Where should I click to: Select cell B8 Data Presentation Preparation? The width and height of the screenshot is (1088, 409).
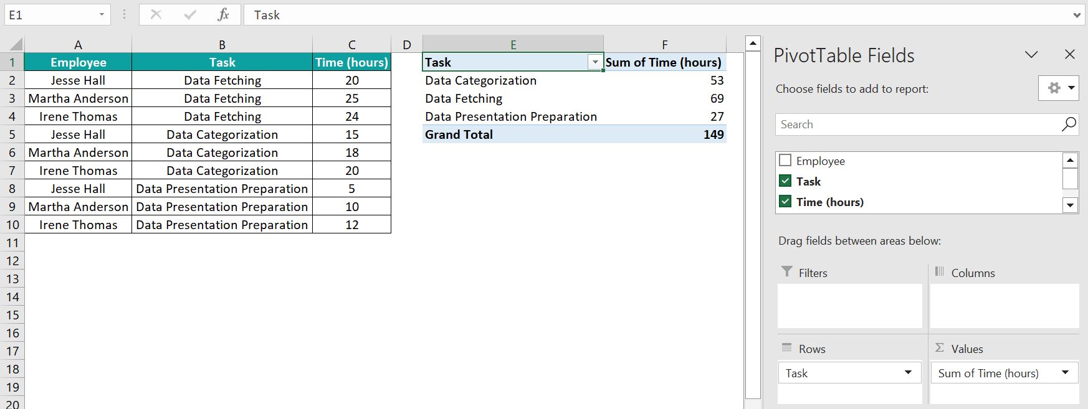222,189
